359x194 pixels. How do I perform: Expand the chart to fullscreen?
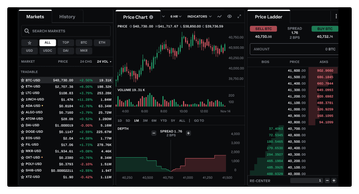click(x=239, y=17)
